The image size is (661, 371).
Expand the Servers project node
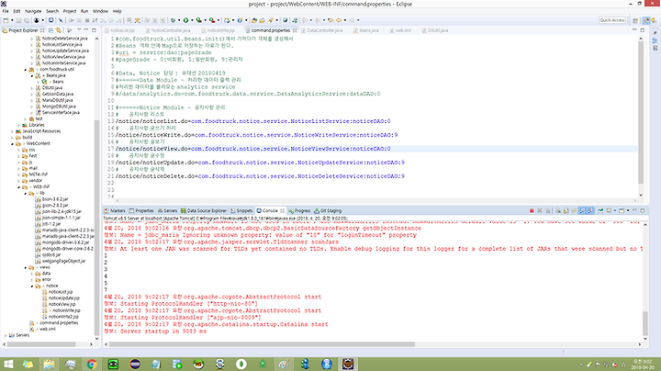[6, 335]
